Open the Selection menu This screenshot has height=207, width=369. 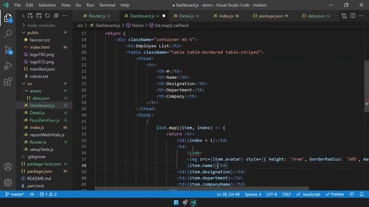(x=47, y=5)
